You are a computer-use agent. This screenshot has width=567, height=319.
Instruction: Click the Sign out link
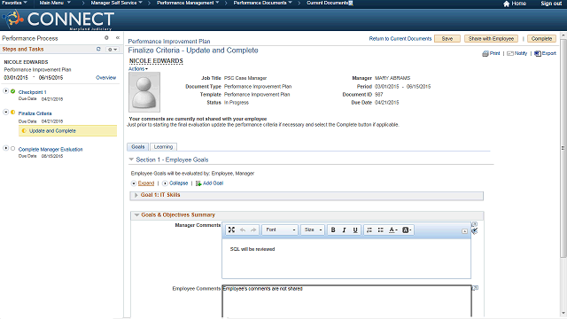pos(551,4)
